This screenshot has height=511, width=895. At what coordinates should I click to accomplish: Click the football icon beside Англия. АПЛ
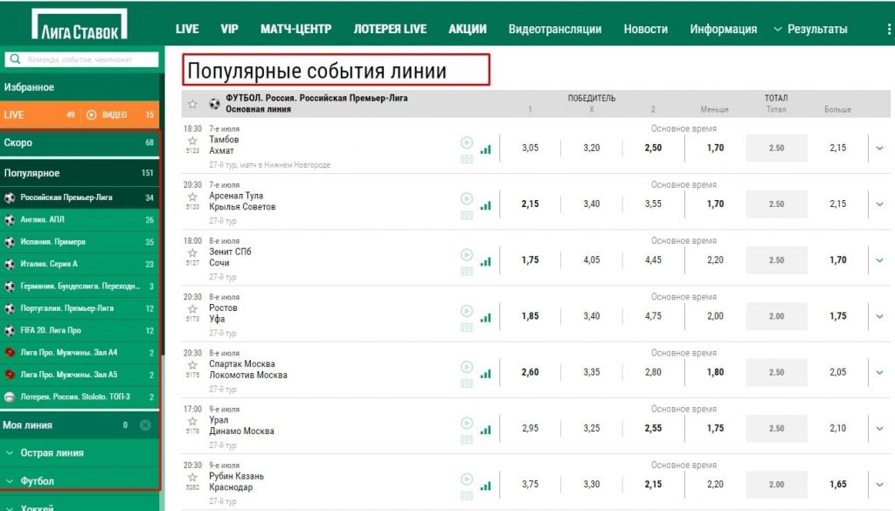click(x=10, y=220)
